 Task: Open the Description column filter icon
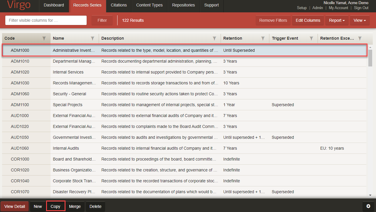click(214, 38)
